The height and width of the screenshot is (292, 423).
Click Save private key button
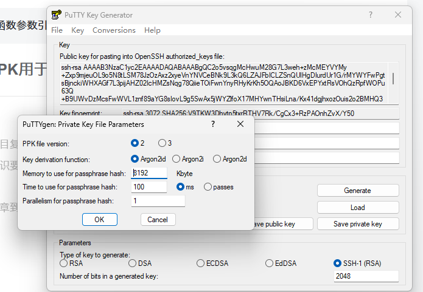click(358, 224)
